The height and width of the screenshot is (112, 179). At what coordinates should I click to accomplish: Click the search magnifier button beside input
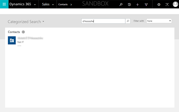(128, 21)
